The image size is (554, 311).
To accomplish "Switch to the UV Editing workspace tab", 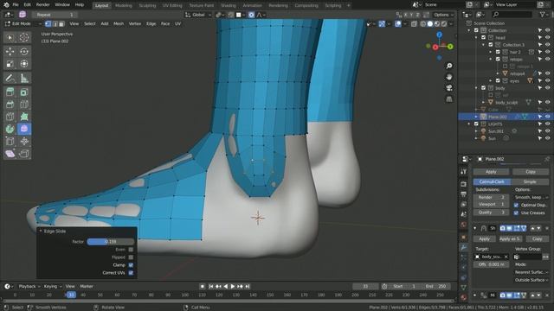I will [172, 5].
